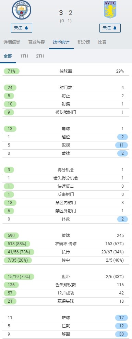Image resolution: width=132 pixels, height=339 pixels.
Task: Click the 3 - 2 final score
Action: tap(66, 13)
